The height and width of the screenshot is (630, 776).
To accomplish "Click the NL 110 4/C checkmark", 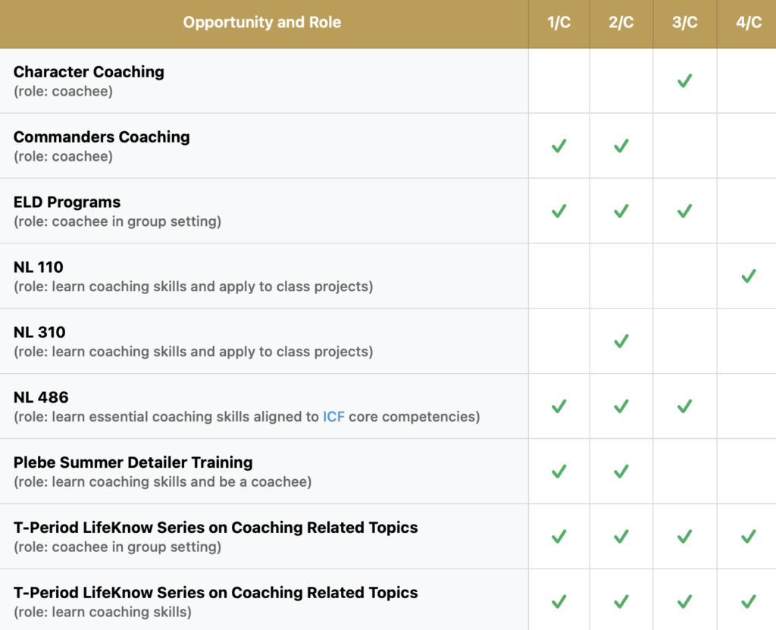I will point(748,276).
